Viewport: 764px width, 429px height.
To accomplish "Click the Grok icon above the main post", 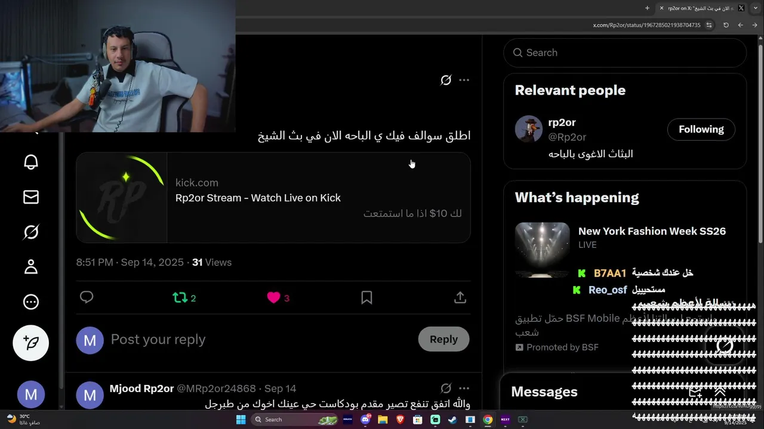I will [446, 80].
